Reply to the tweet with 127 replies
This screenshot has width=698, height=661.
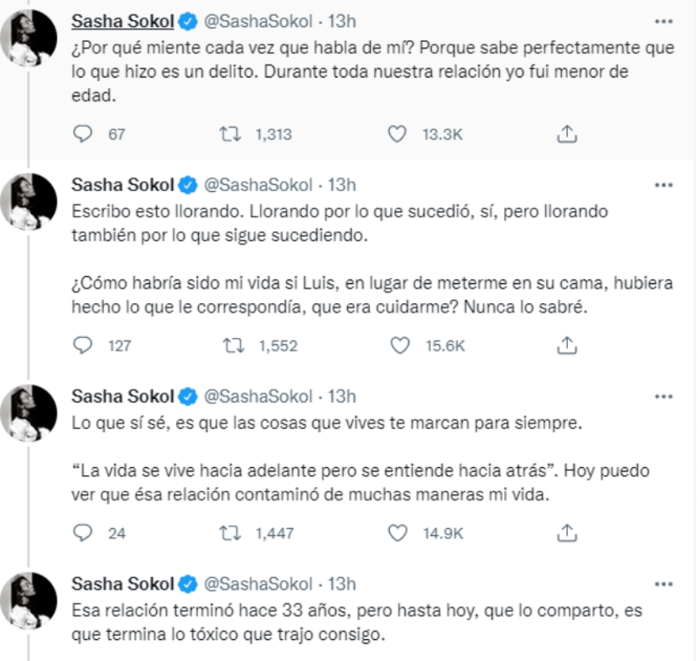tap(83, 345)
